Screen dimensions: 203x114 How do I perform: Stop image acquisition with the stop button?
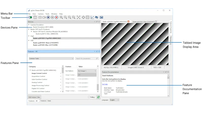point(48,17)
